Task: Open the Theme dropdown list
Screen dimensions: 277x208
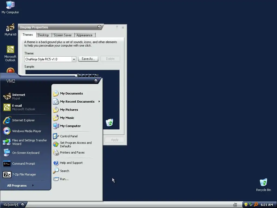Action: [74, 59]
